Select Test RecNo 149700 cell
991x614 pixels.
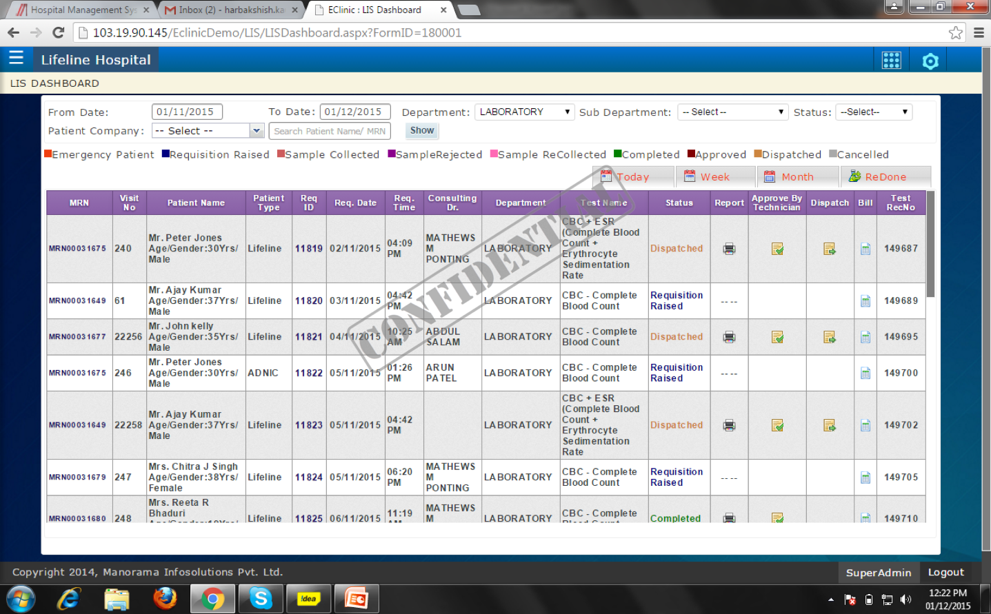pyautogui.click(x=901, y=373)
